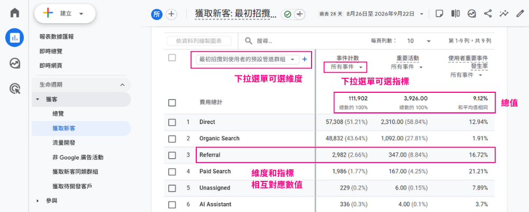This screenshot has height=212, width=529.
Task: Open the annotation note icon
Action: tap(439, 14)
